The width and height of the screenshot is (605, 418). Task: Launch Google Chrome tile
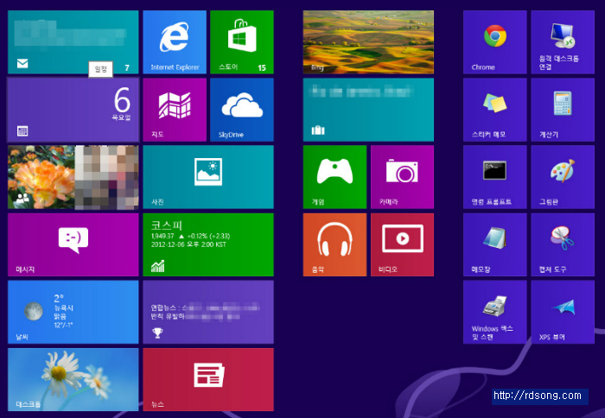pyautogui.click(x=494, y=41)
